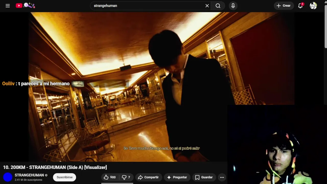Go to YouTube home via logo

pyautogui.click(x=25, y=5)
